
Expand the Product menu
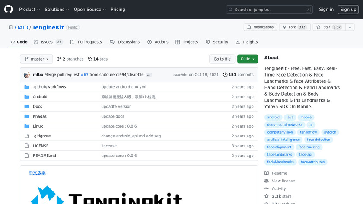(x=29, y=10)
